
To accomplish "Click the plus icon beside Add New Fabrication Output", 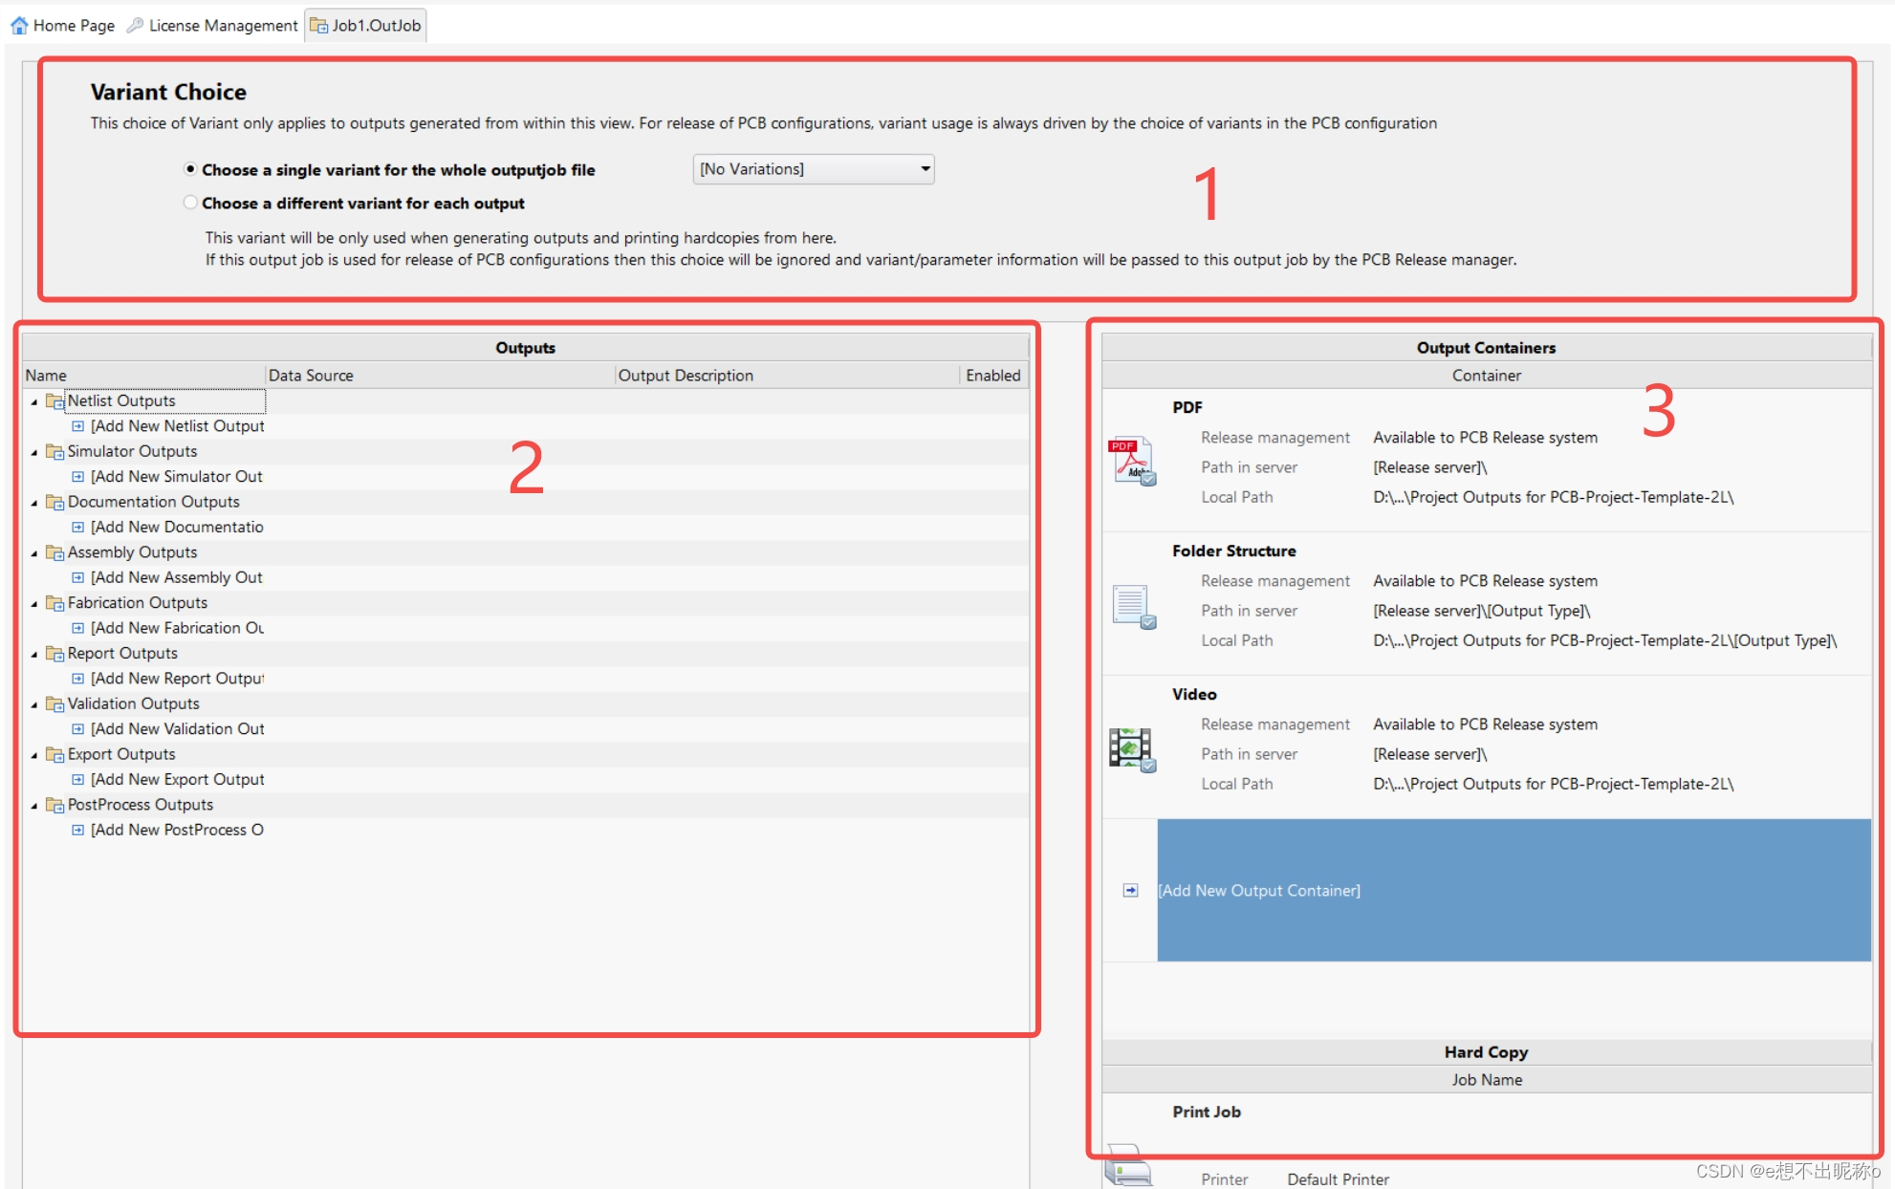I will click(x=78, y=628).
